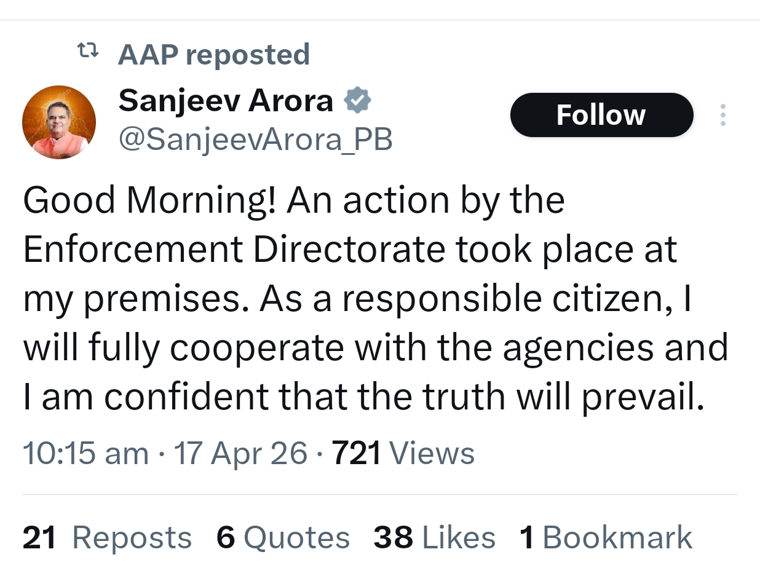The width and height of the screenshot is (760, 584).
Task: Click the display name Sanjeev Arora
Action: [226, 100]
